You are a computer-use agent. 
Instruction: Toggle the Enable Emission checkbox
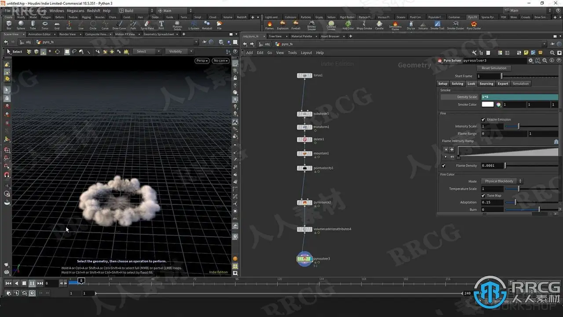[483, 120]
